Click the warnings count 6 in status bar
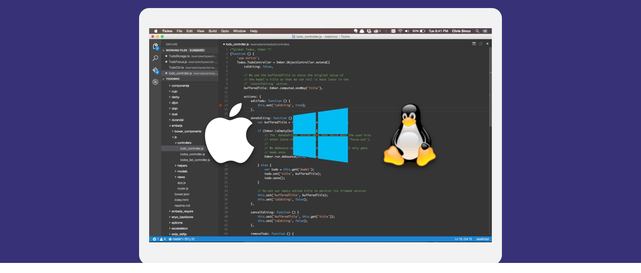641x273 pixels. point(163,239)
